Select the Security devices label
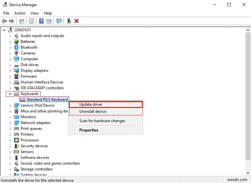251x183 pixels. point(34,146)
